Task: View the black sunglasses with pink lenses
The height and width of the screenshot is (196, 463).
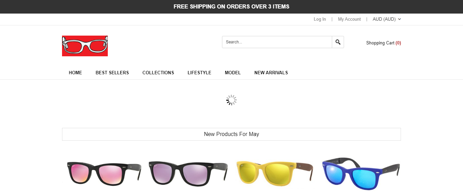Action: pos(104,173)
